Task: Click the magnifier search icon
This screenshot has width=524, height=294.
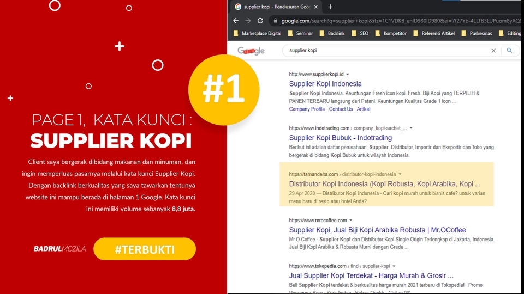Action: 509,50
